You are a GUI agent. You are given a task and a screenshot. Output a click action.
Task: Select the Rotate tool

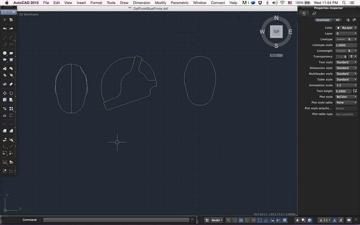11,93
